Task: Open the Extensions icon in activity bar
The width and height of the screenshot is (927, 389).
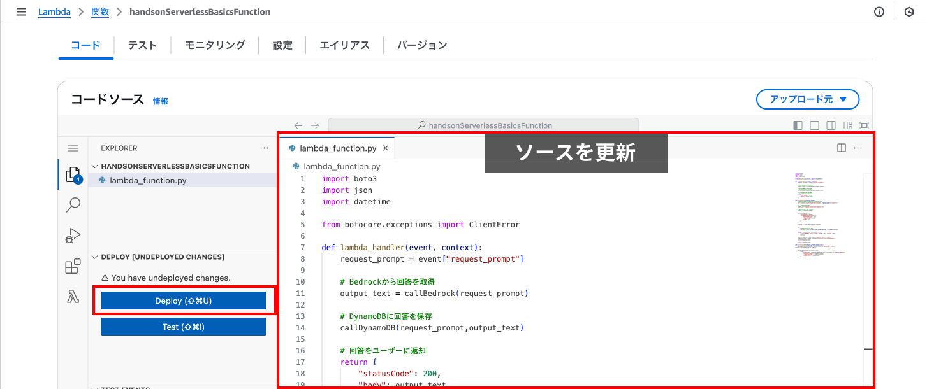Action: coord(73,267)
